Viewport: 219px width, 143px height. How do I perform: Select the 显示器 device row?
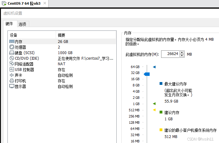point(62,86)
